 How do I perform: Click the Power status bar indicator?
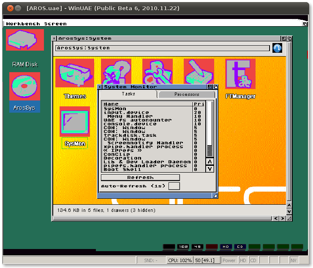click(229, 260)
